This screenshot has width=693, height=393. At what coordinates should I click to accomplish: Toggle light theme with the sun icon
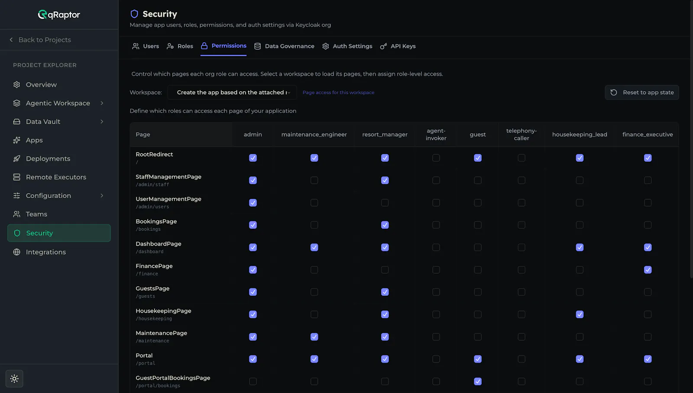(x=14, y=379)
